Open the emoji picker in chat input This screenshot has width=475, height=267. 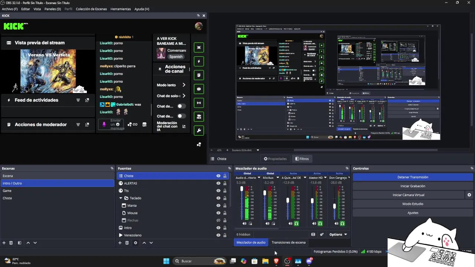[x=118, y=124]
